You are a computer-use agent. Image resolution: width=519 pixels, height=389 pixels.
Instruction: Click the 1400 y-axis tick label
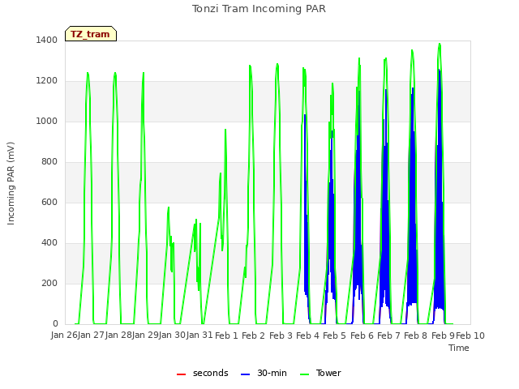click(47, 41)
